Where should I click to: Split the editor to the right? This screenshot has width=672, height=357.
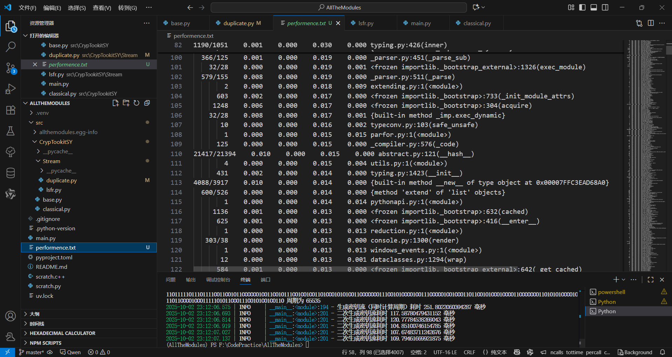click(651, 23)
